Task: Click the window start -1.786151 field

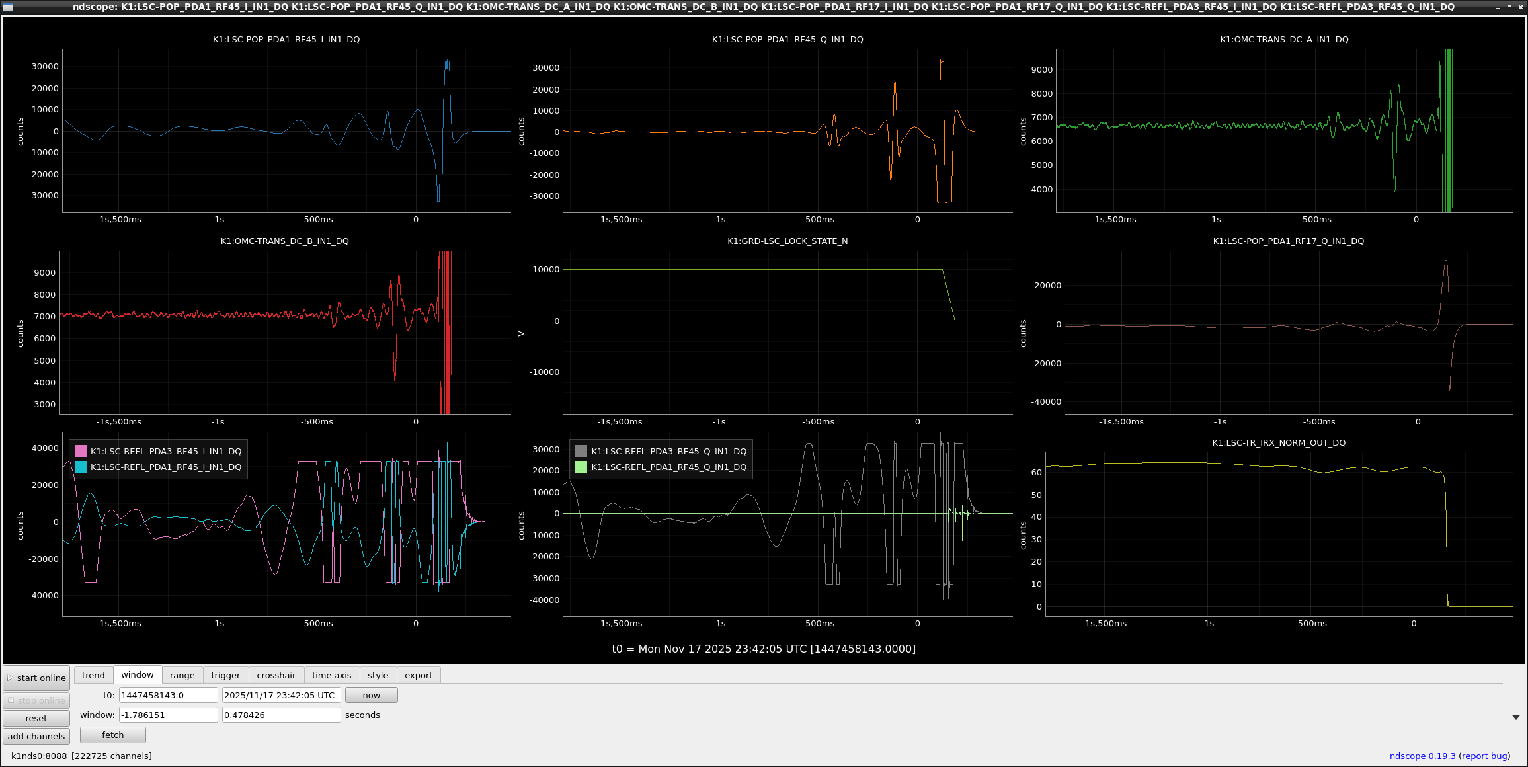Action: tap(168, 715)
